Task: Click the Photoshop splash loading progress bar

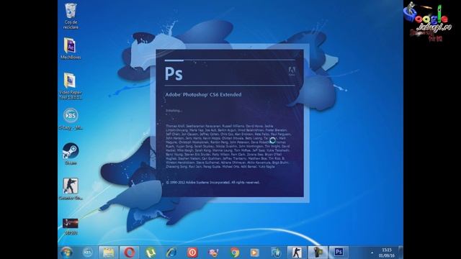Action: [x=230, y=60]
